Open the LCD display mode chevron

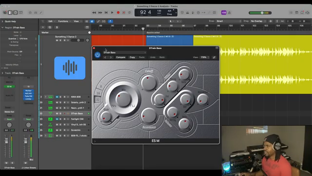click(176, 13)
